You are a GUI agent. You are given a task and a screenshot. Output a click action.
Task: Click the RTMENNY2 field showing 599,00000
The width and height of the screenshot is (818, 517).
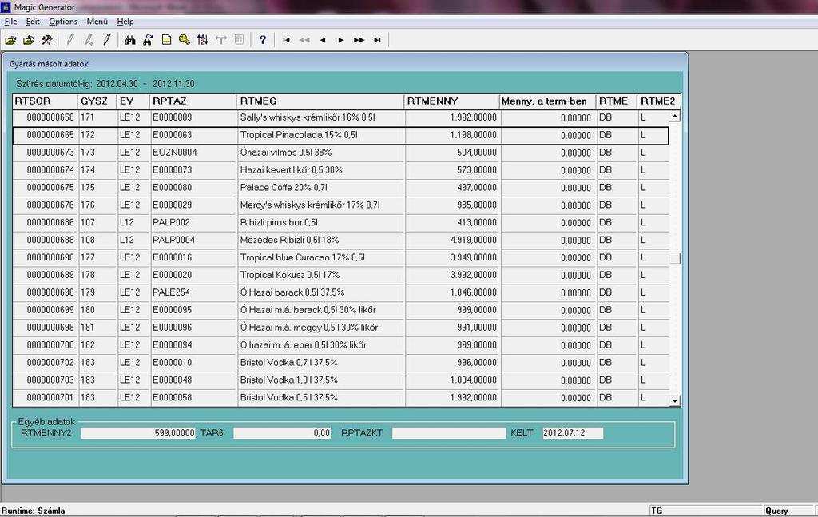[138, 433]
